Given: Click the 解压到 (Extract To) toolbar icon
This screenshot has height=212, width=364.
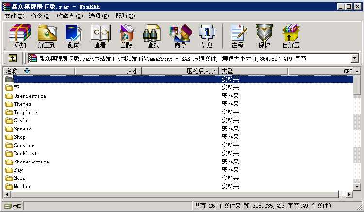Looking at the screenshot, I should [47, 36].
